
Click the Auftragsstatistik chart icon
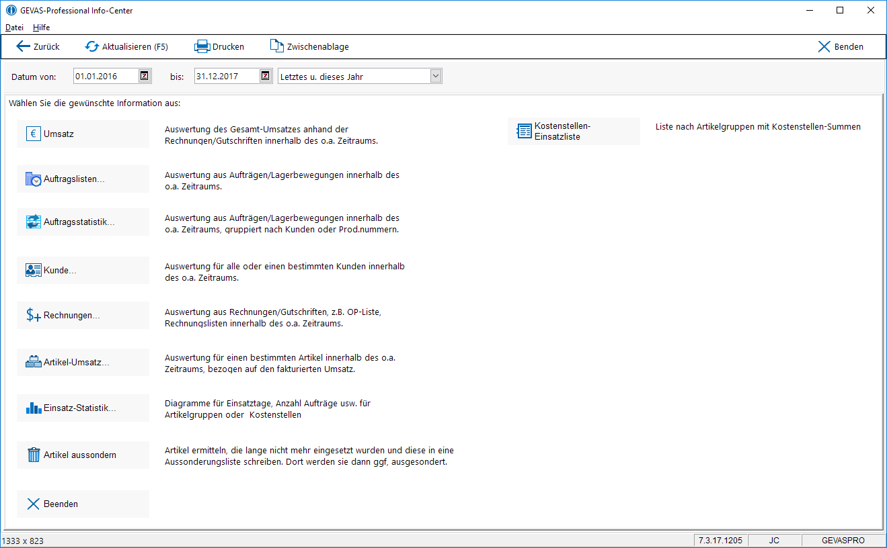click(34, 222)
